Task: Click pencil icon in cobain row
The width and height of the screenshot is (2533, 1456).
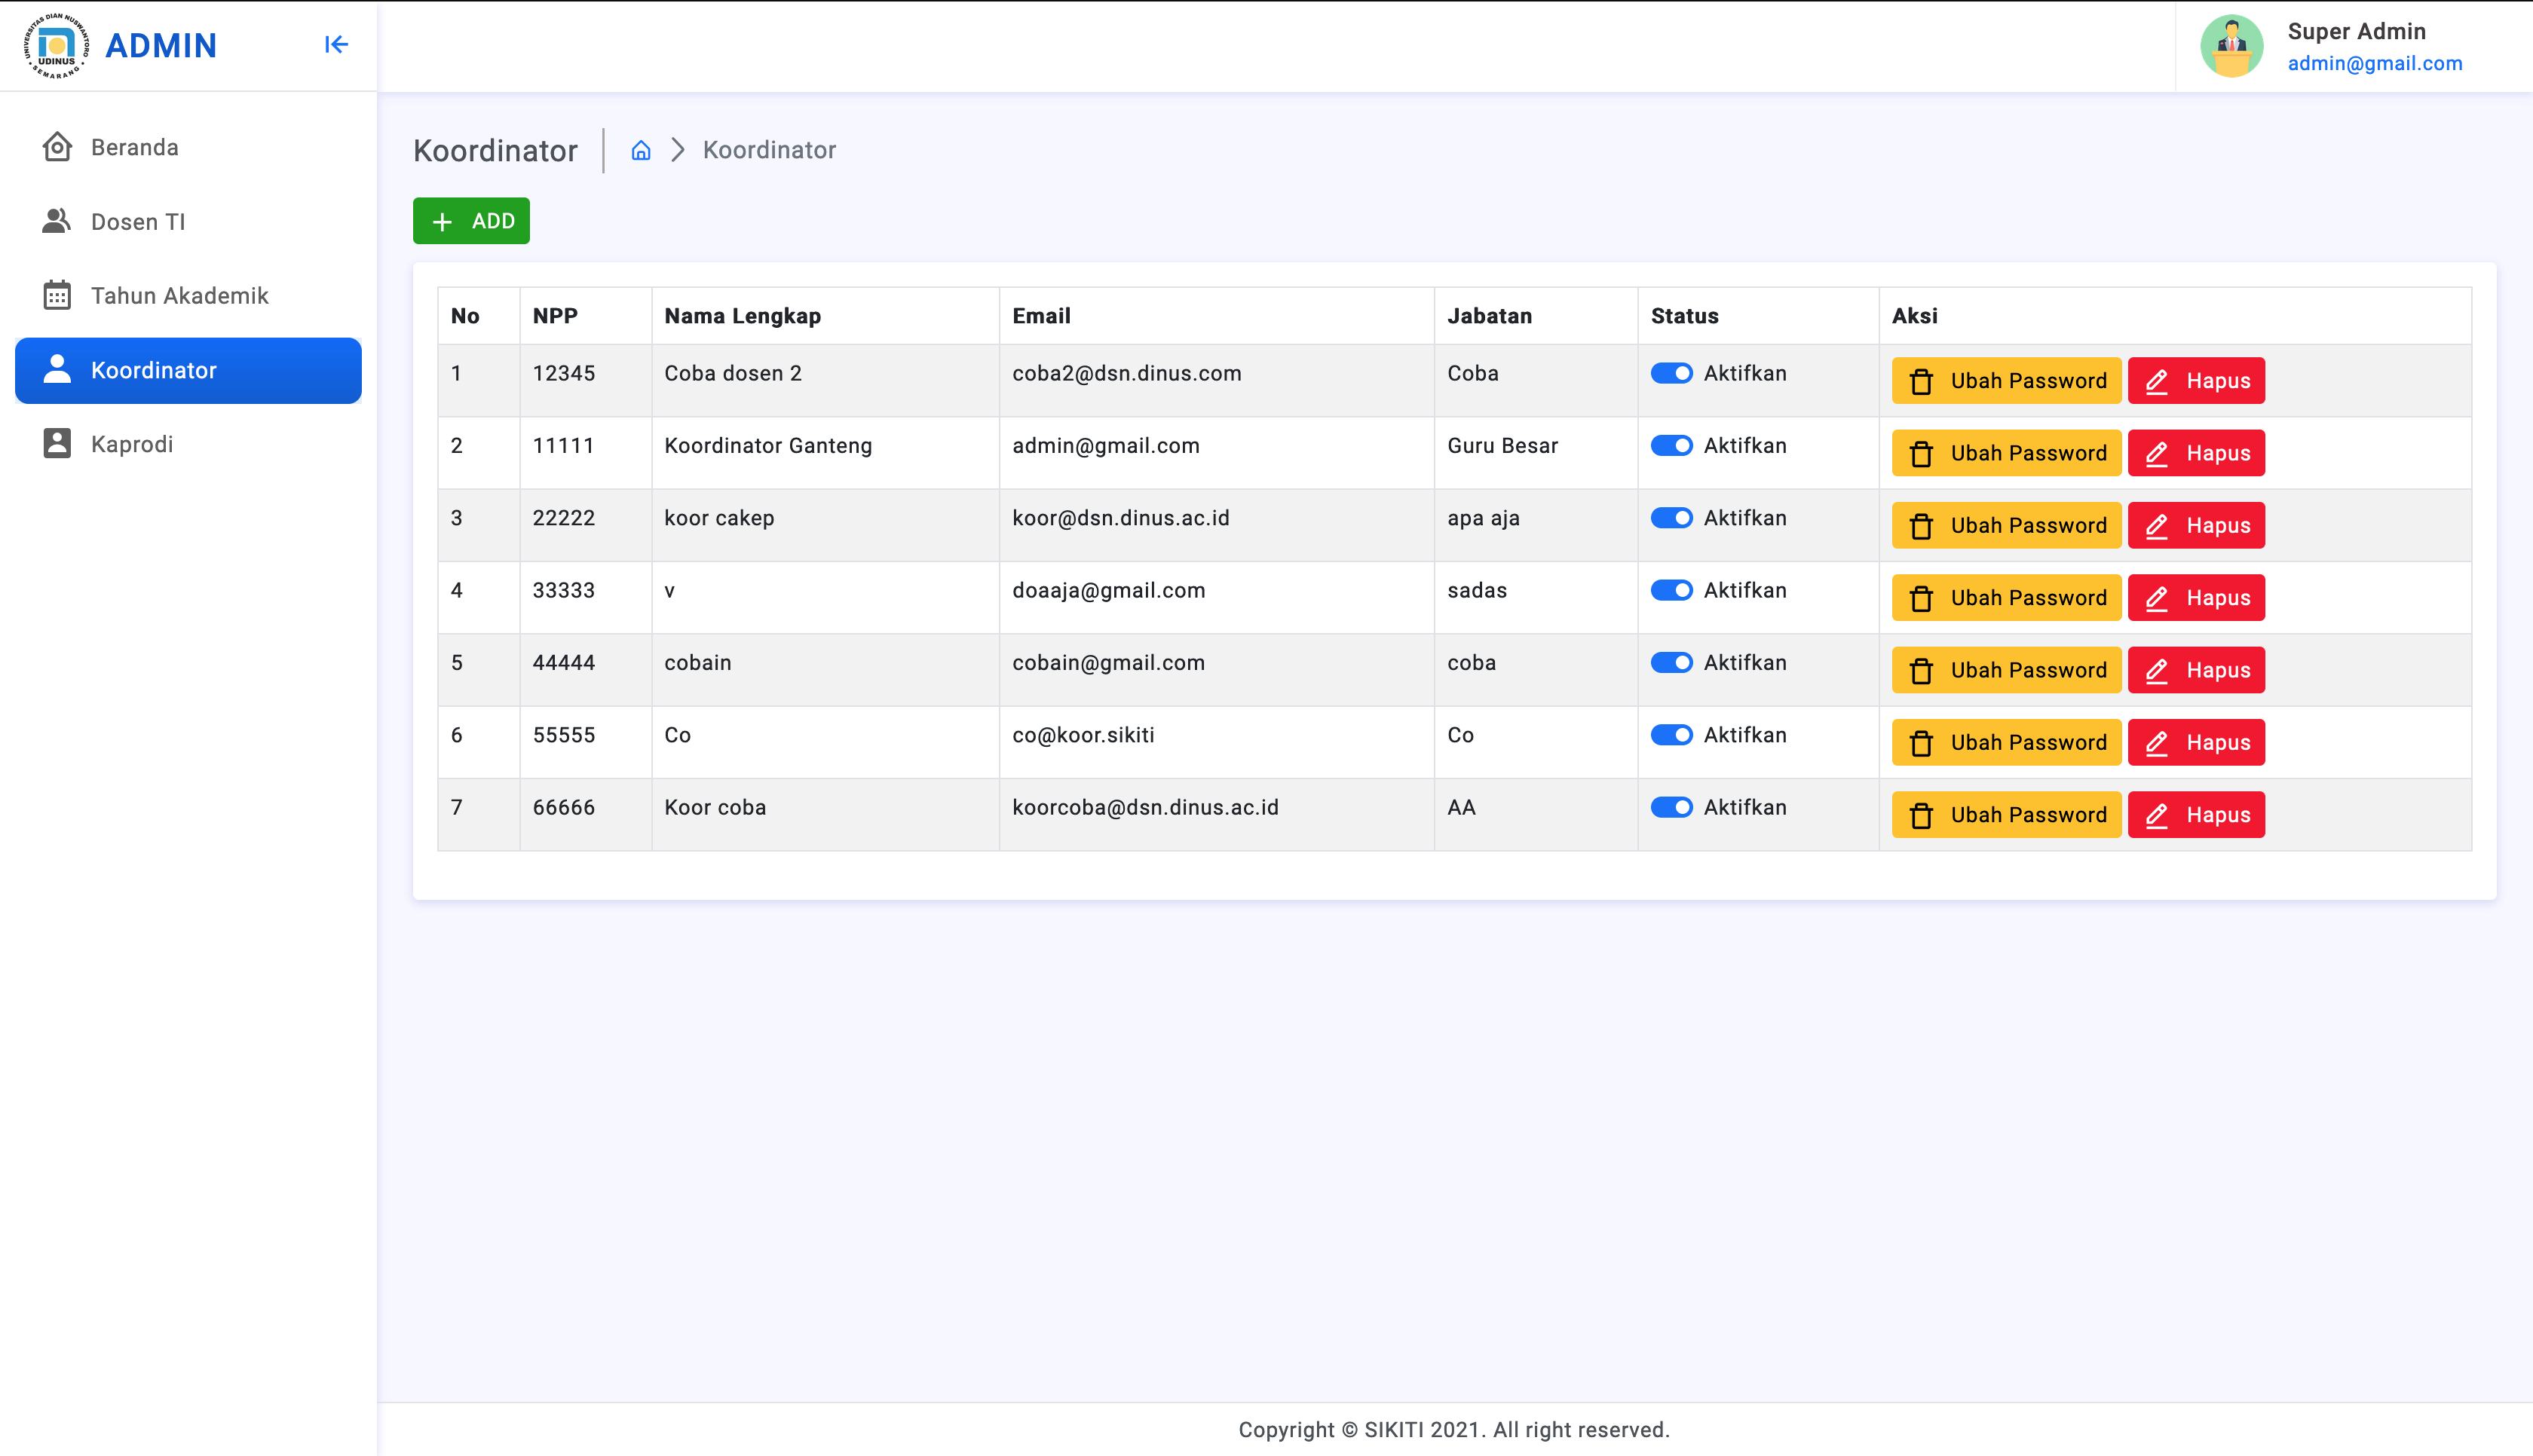Action: (x=2156, y=670)
